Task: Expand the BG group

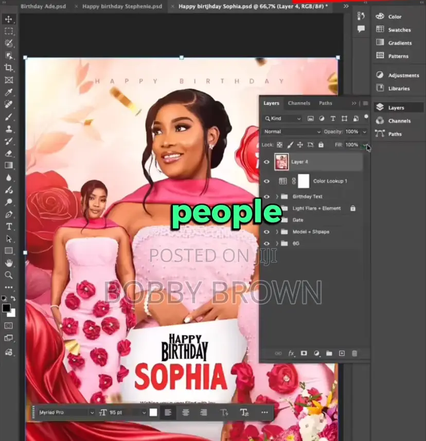Action: click(x=277, y=243)
